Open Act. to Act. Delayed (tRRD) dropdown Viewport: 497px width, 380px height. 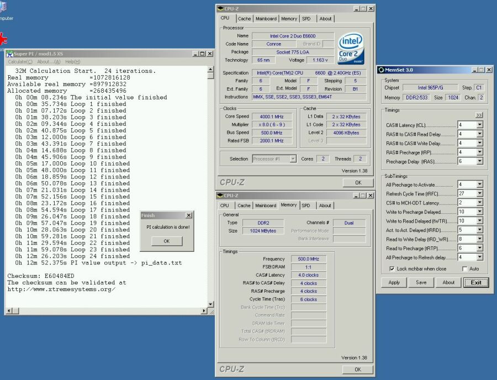pos(479,230)
